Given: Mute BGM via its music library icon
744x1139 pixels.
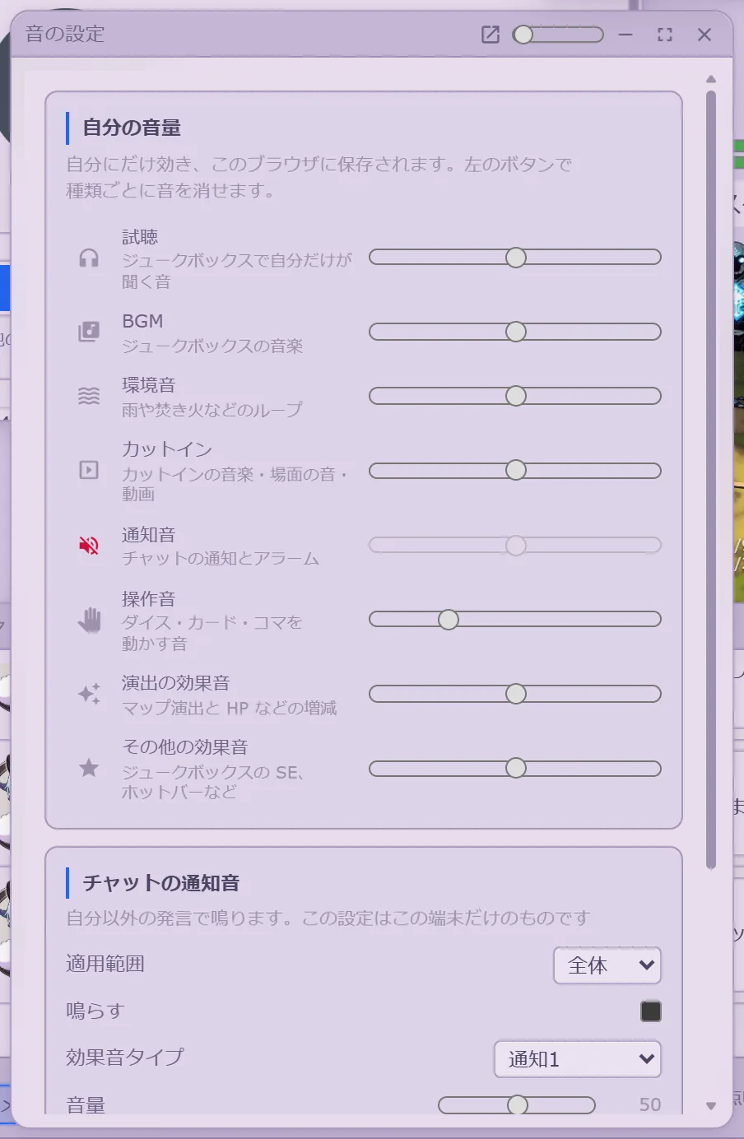Looking at the screenshot, I should coord(89,332).
